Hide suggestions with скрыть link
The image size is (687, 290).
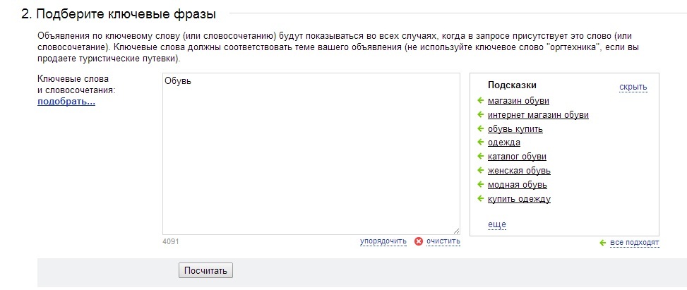[x=633, y=87]
